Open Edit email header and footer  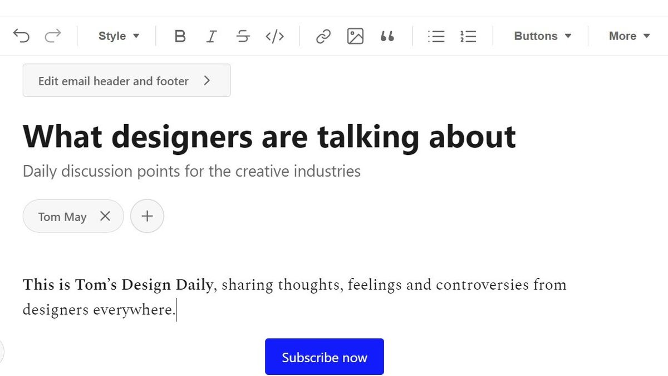[x=126, y=80]
